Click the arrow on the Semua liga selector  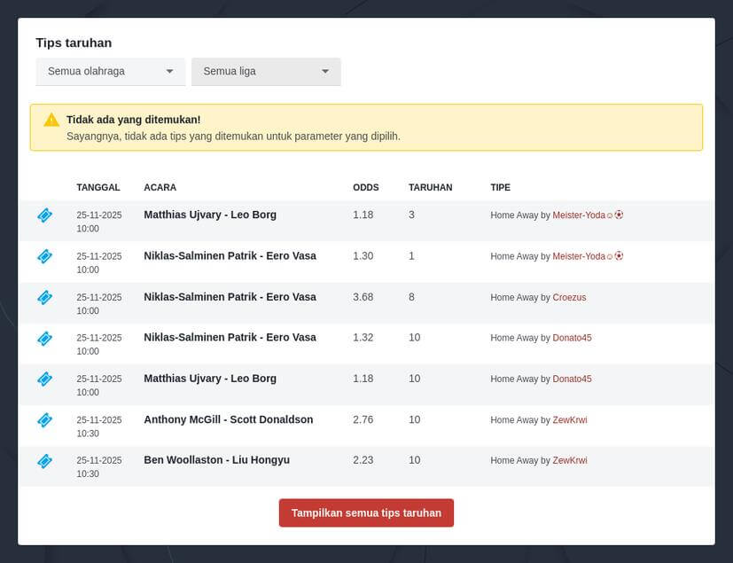tap(326, 71)
